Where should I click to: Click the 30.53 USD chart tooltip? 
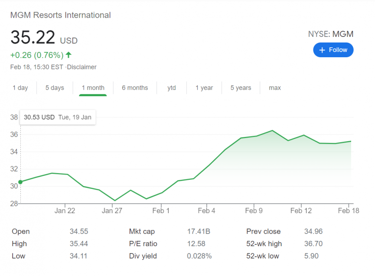coord(57,117)
